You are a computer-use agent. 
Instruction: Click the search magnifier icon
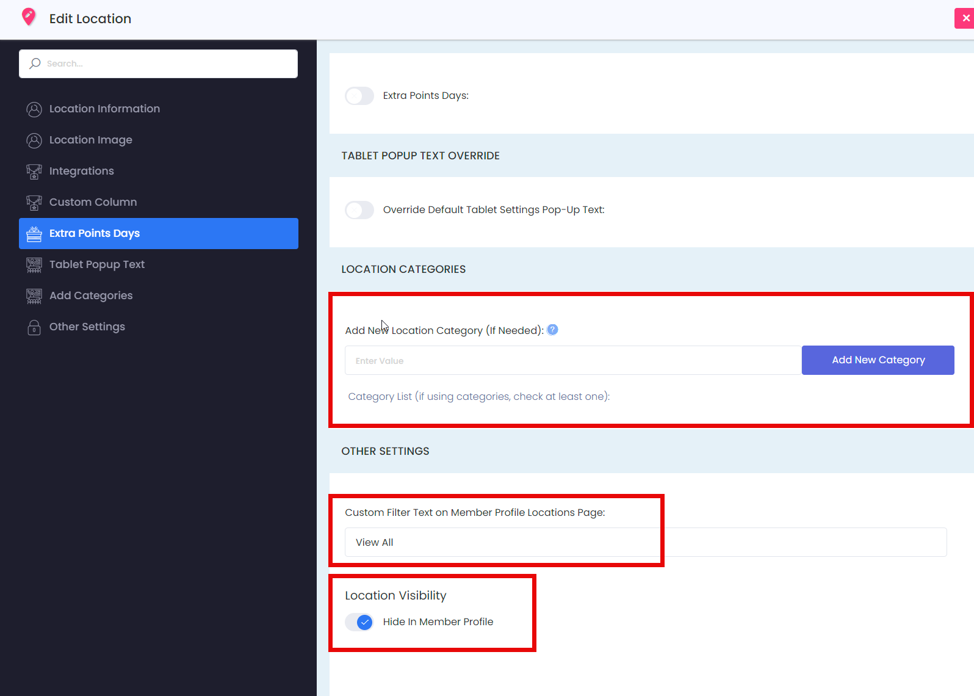pos(35,63)
